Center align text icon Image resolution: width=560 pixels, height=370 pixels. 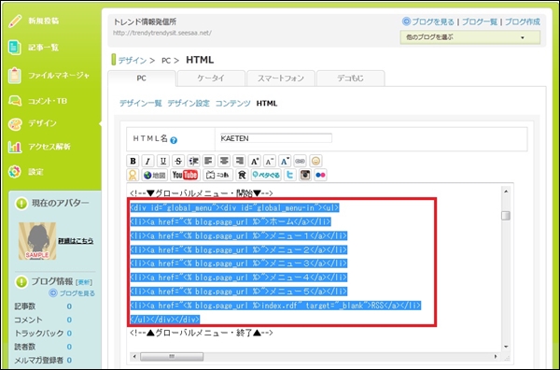224,162
